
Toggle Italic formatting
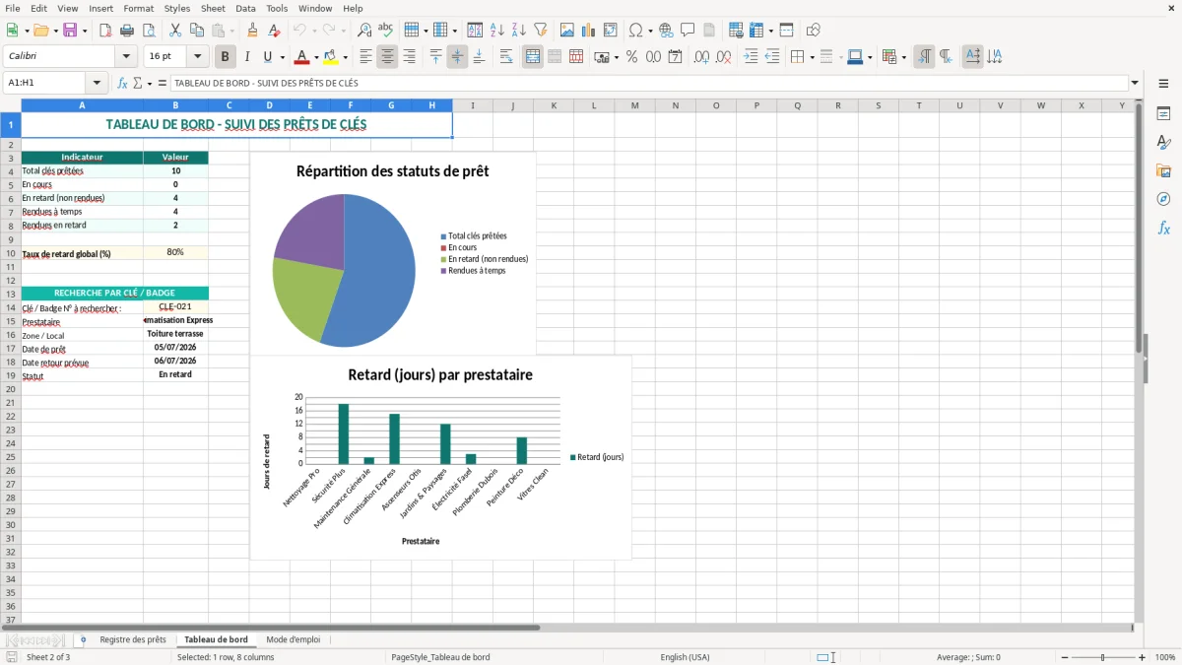pos(247,57)
